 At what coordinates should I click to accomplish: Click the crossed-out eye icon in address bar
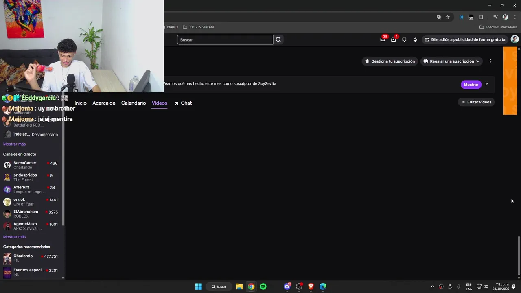click(439, 17)
